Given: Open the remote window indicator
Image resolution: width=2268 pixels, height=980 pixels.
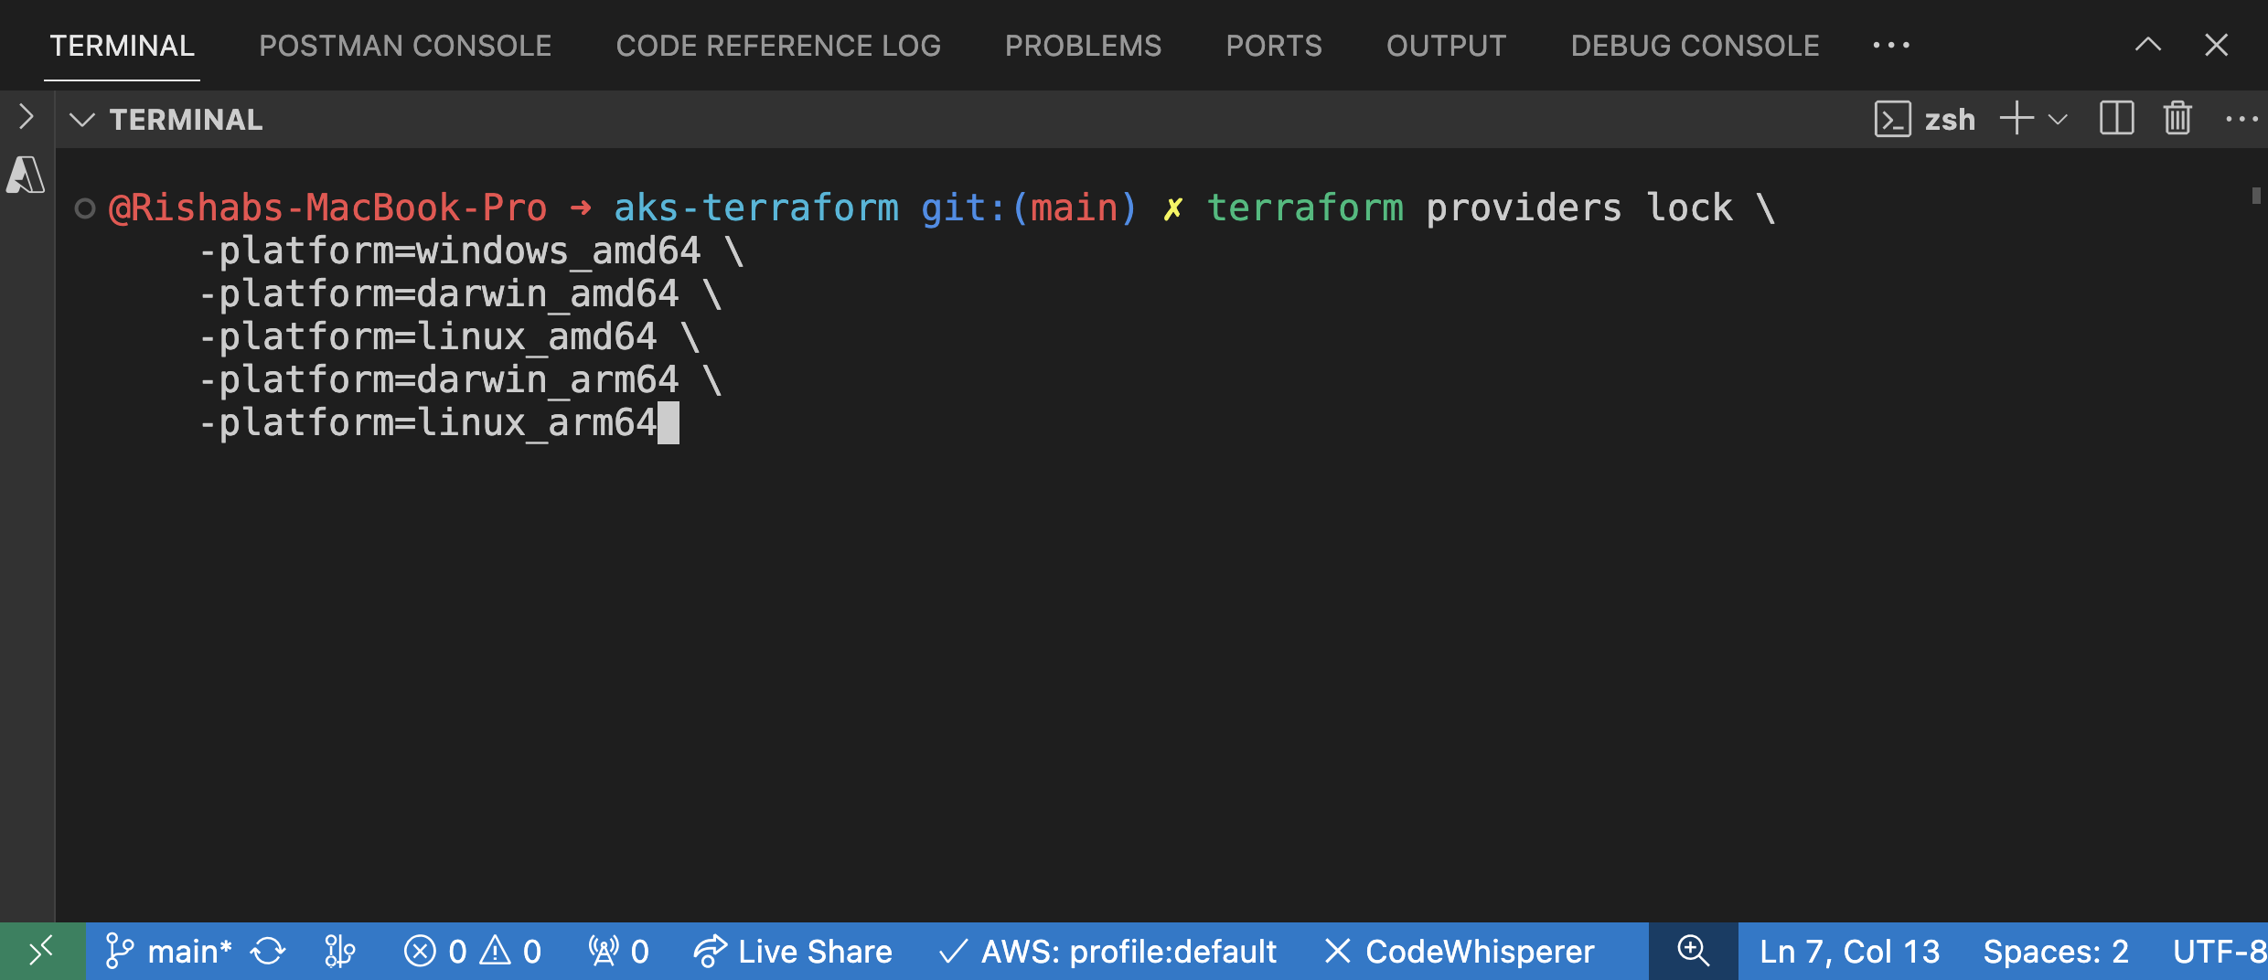Looking at the screenshot, I should pyautogui.click(x=42, y=952).
